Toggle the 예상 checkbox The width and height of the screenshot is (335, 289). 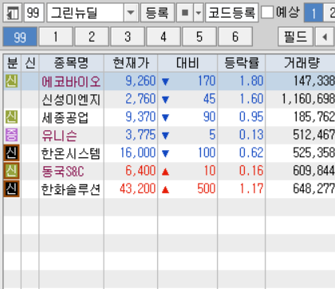(267, 12)
